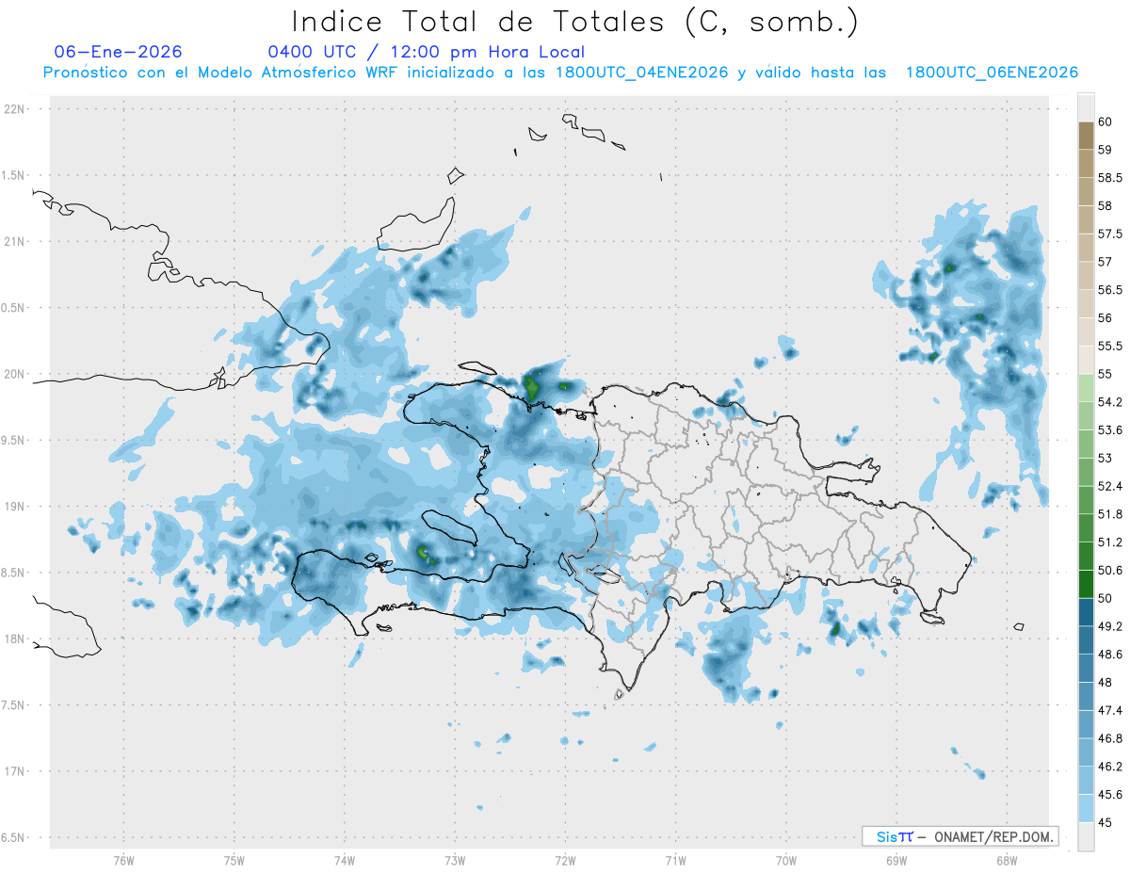The width and height of the screenshot is (1130, 873).
Task: Click the beige swatch between 55 and 55.5
Action: click(1086, 360)
